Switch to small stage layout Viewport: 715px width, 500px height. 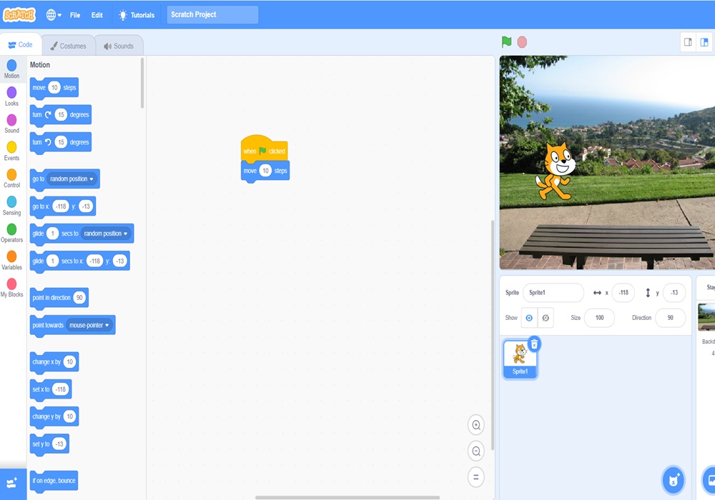pyautogui.click(x=688, y=42)
